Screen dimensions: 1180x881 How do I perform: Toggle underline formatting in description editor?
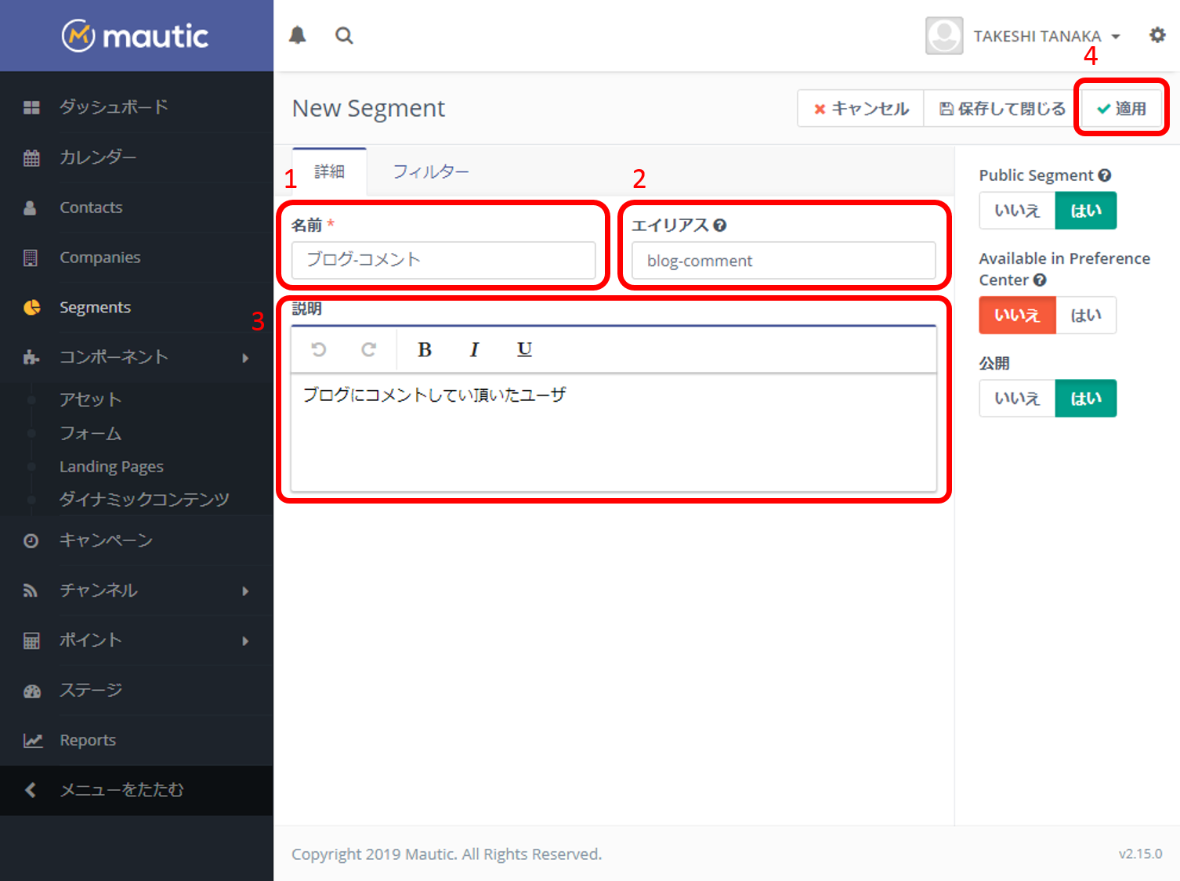(x=524, y=349)
